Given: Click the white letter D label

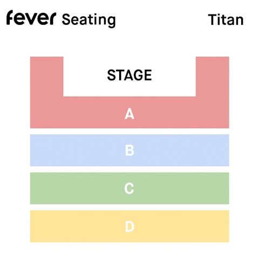Looking at the screenshot, I should [x=129, y=227].
